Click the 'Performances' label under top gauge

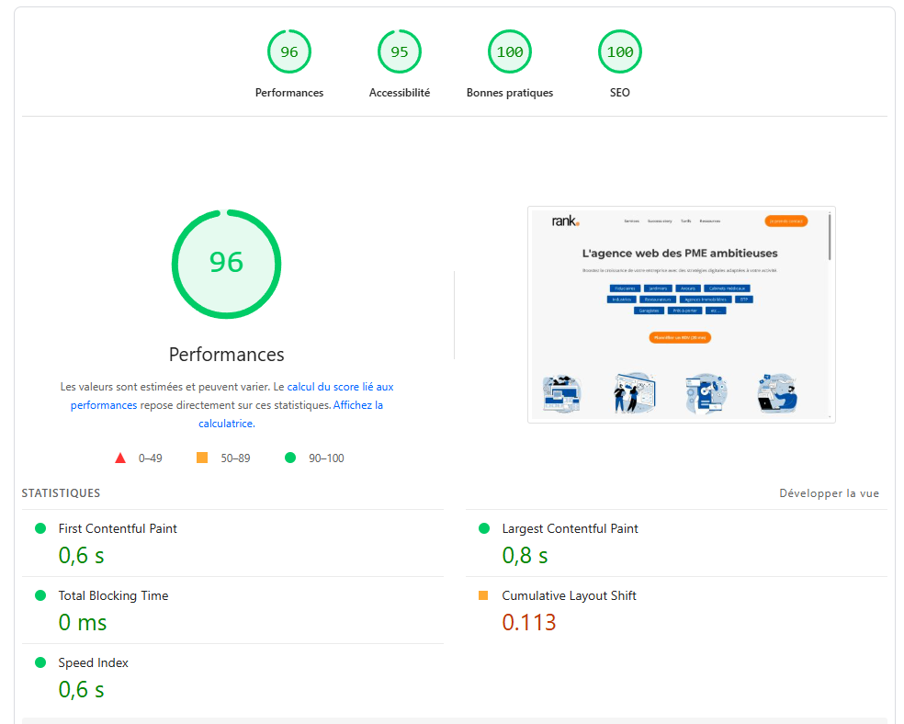(289, 93)
